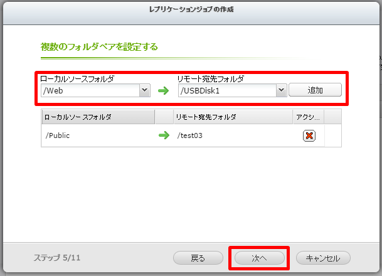Click the ステップ 5/11 step indicator
Image resolution: width=382 pixels, height=276 pixels.
coord(57,258)
